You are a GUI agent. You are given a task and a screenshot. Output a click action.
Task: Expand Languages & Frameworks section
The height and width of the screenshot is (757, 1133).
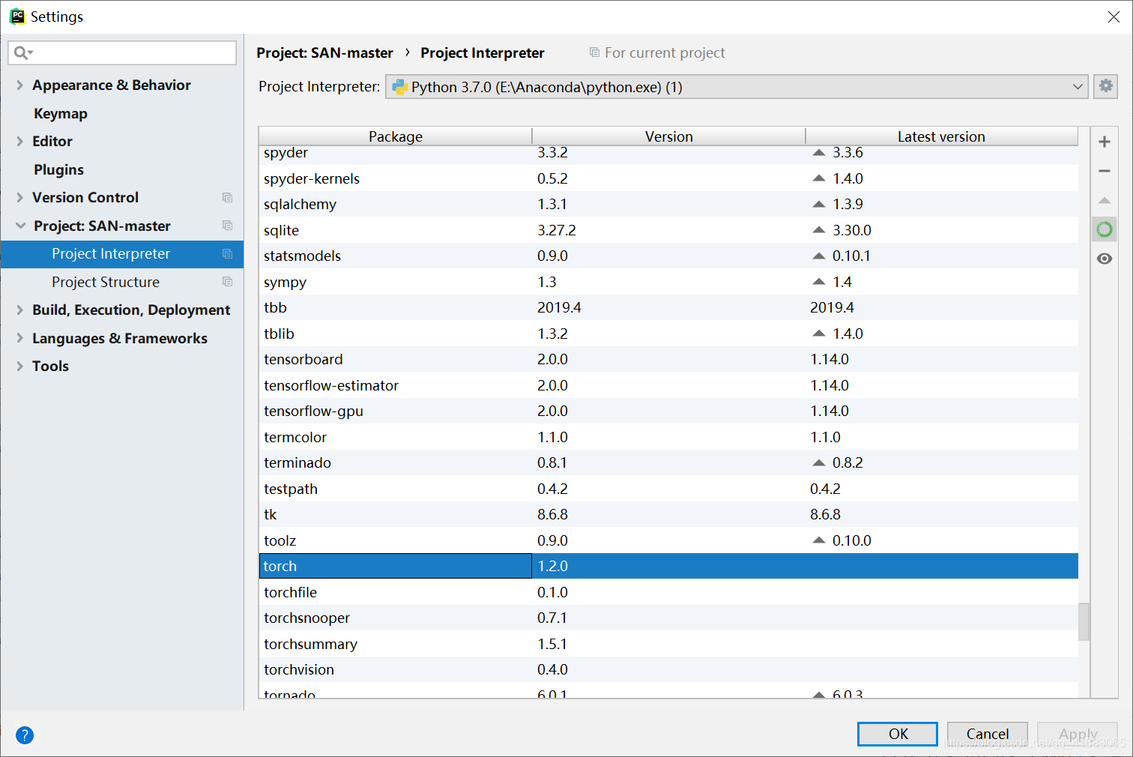(x=19, y=338)
